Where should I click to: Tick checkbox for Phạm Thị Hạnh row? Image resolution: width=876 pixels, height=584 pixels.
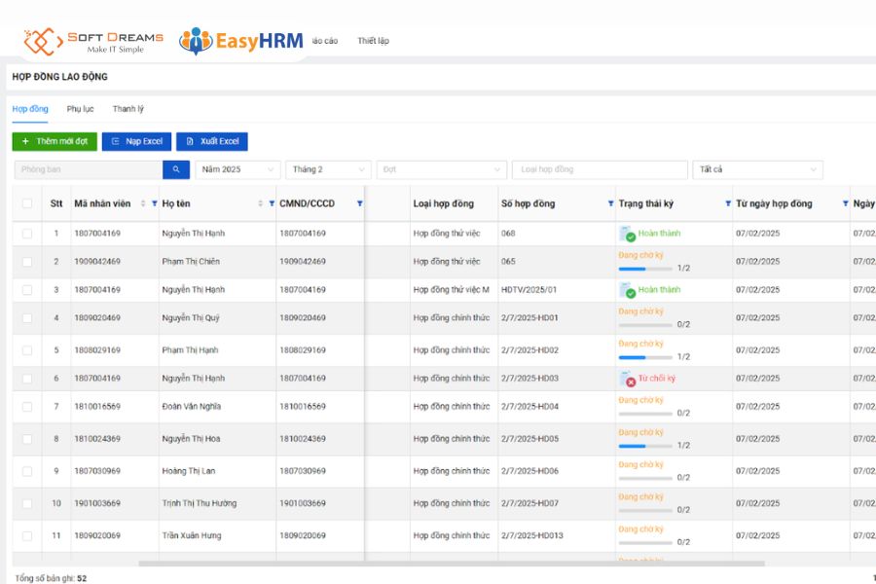(27, 350)
